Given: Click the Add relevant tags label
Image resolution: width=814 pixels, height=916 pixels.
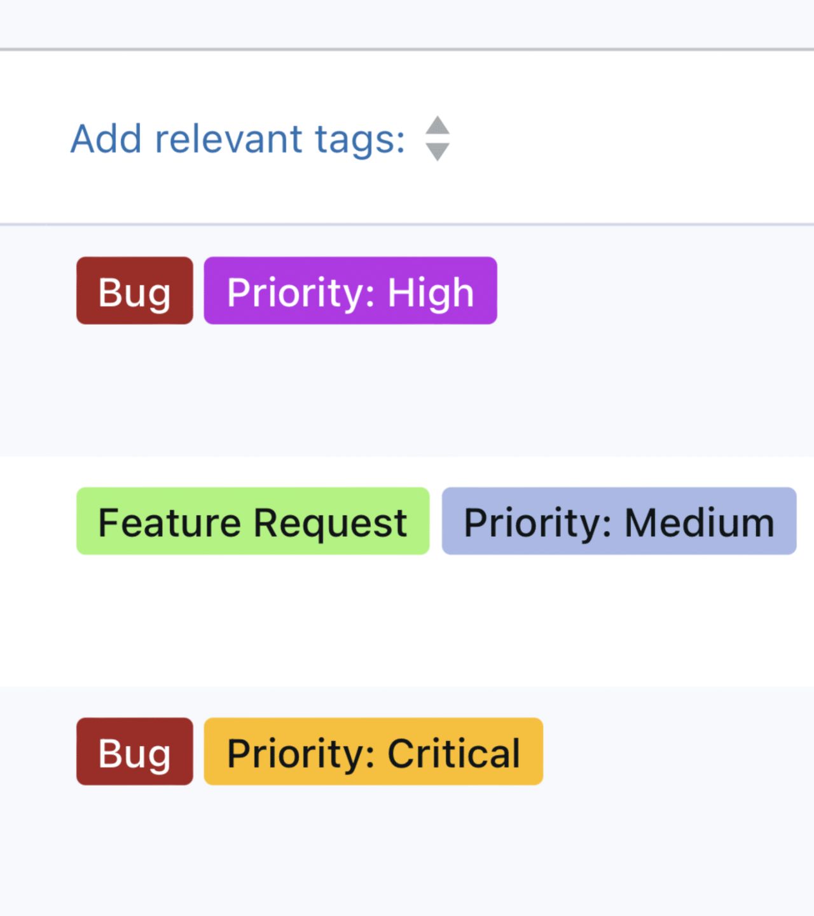Looking at the screenshot, I should [237, 139].
